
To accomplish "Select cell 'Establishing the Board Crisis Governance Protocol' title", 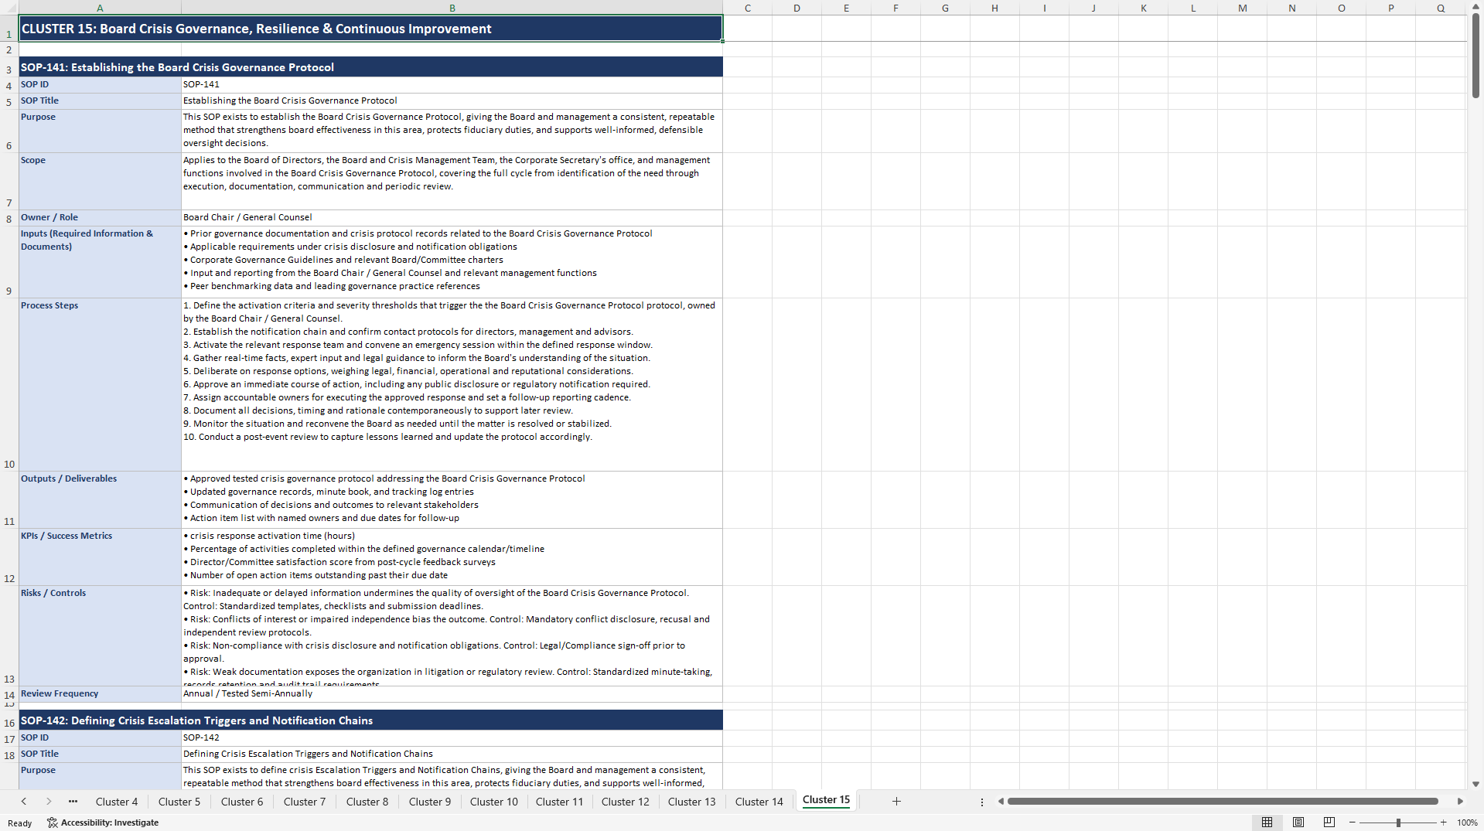I will click(452, 100).
